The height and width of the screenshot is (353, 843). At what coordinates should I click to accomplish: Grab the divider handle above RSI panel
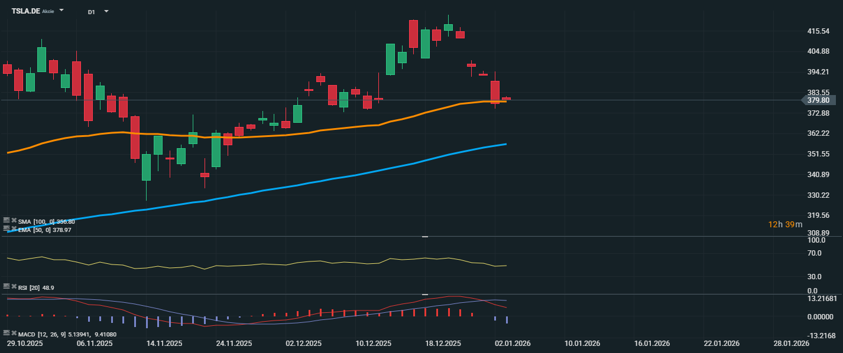click(424, 236)
